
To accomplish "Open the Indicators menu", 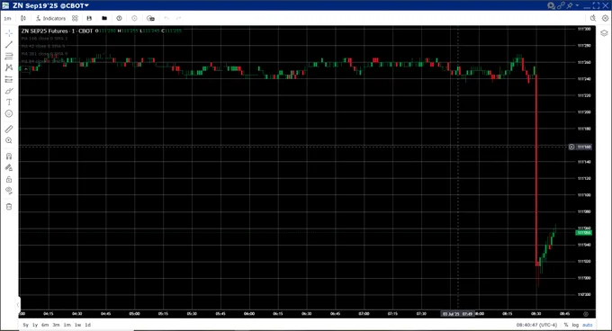I will 50,18.
